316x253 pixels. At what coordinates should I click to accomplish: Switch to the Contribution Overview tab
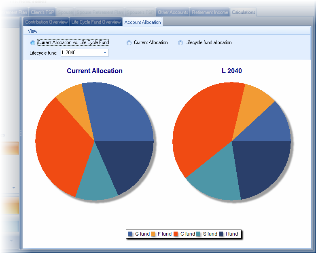click(x=46, y=22)
